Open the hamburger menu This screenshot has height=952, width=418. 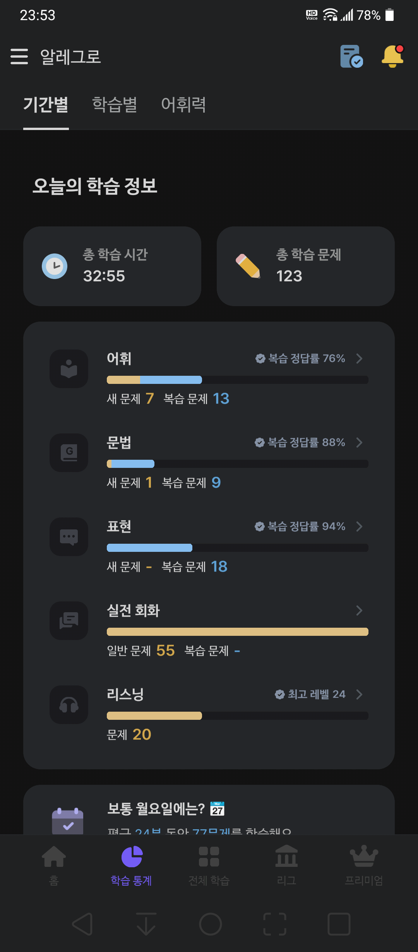click(x=19, y=57)
